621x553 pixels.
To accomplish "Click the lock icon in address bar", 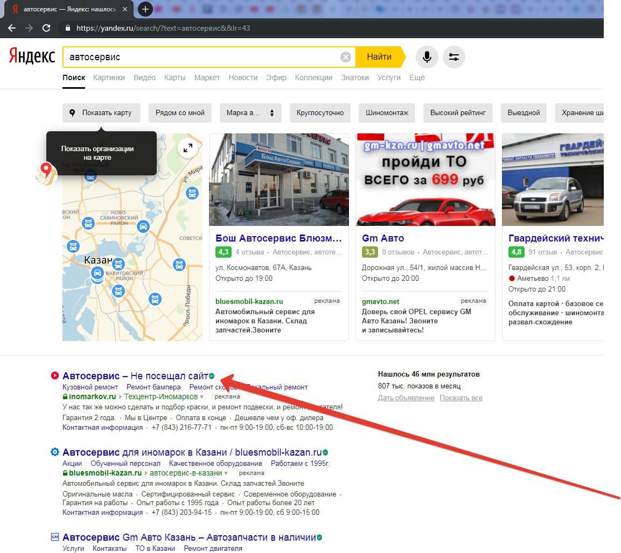I will point(68,28).
